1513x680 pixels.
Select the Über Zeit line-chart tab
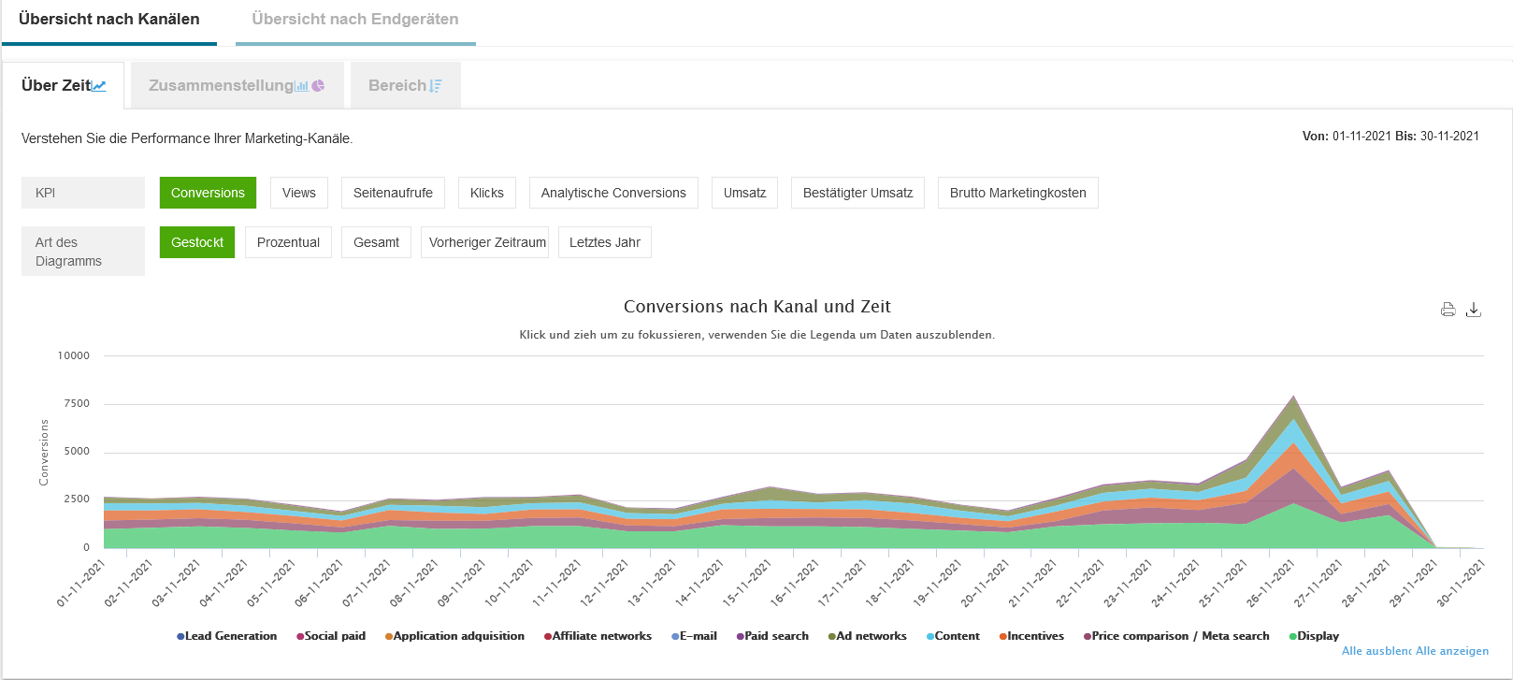tap(64, 85)
